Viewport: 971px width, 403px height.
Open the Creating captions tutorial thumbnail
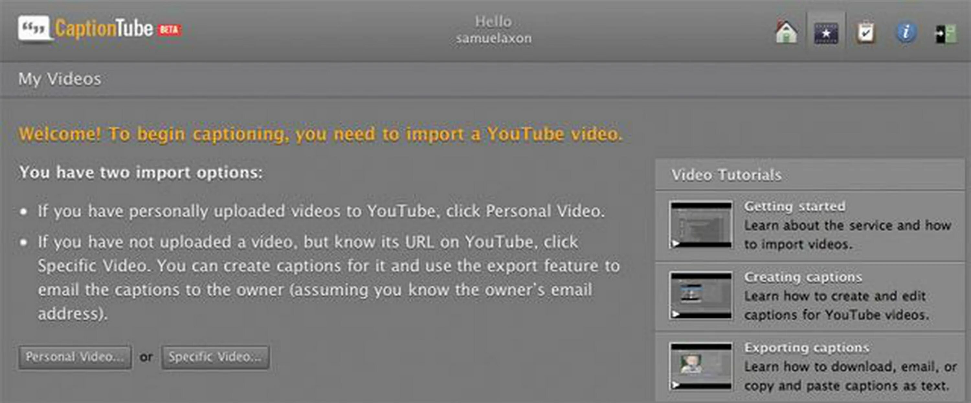click(x=701, y=296)
